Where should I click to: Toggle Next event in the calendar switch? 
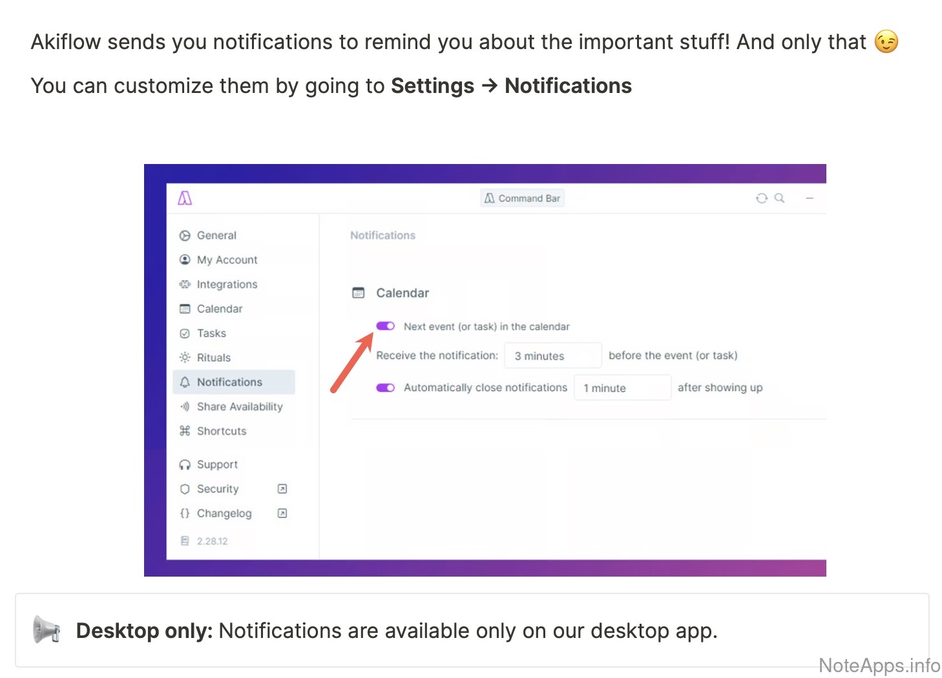pos(386,326)
